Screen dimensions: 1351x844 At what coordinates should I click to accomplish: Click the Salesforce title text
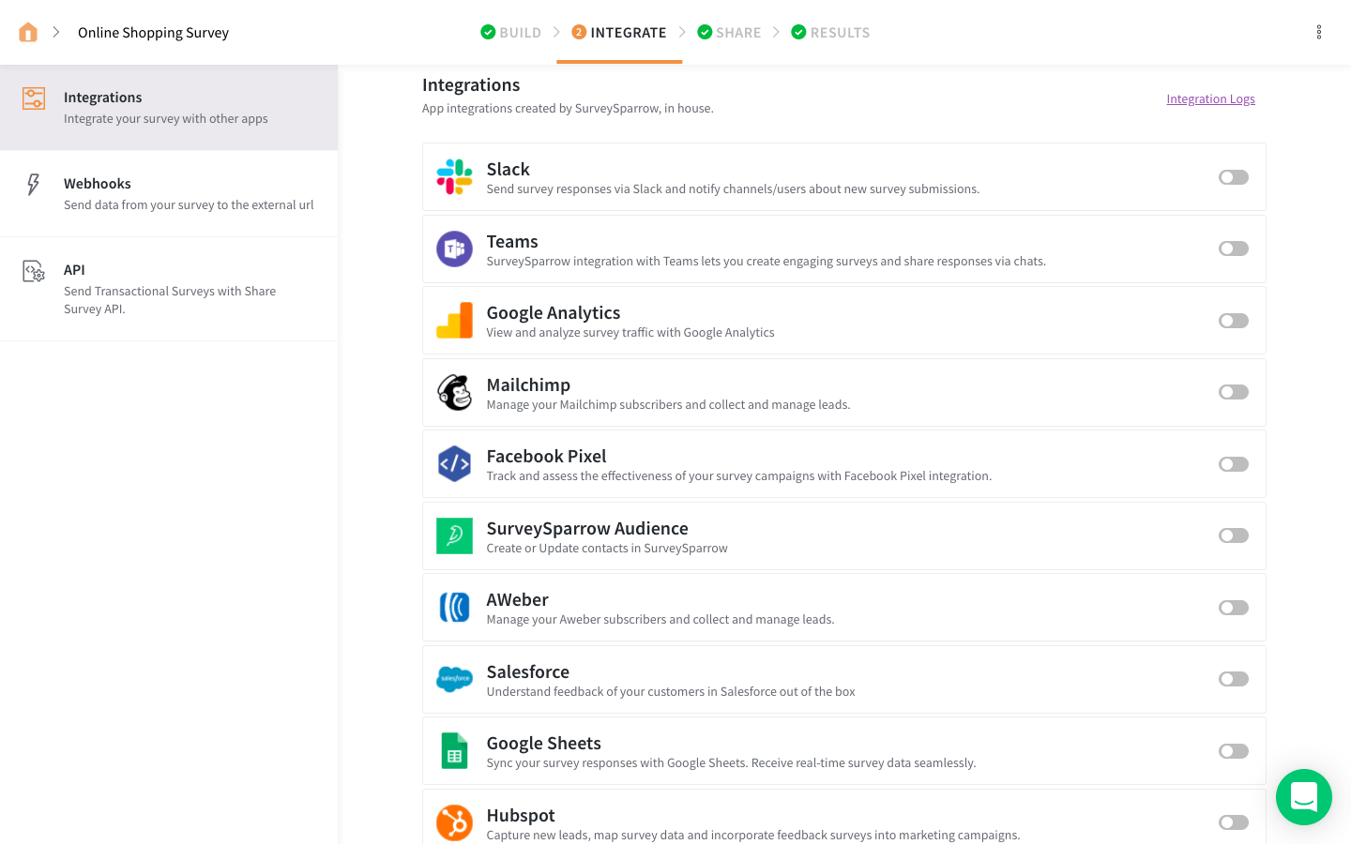pos(527,671)
